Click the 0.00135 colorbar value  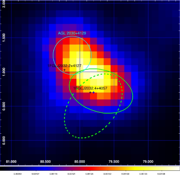coord(143,174)
